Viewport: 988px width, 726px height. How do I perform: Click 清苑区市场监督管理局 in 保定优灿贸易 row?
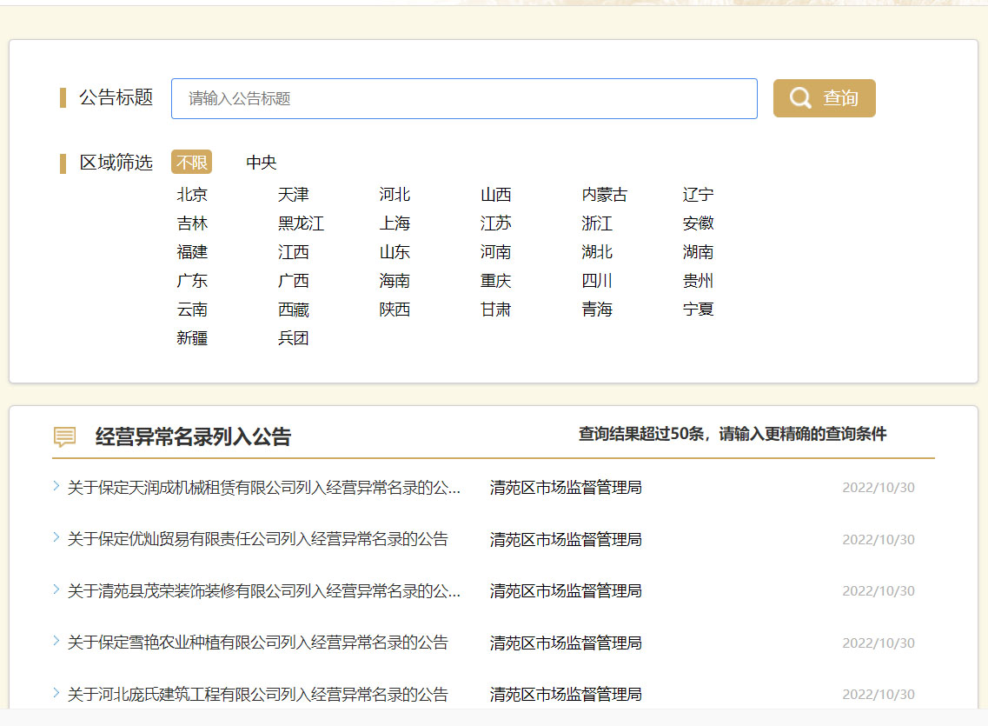pos(566,539)
